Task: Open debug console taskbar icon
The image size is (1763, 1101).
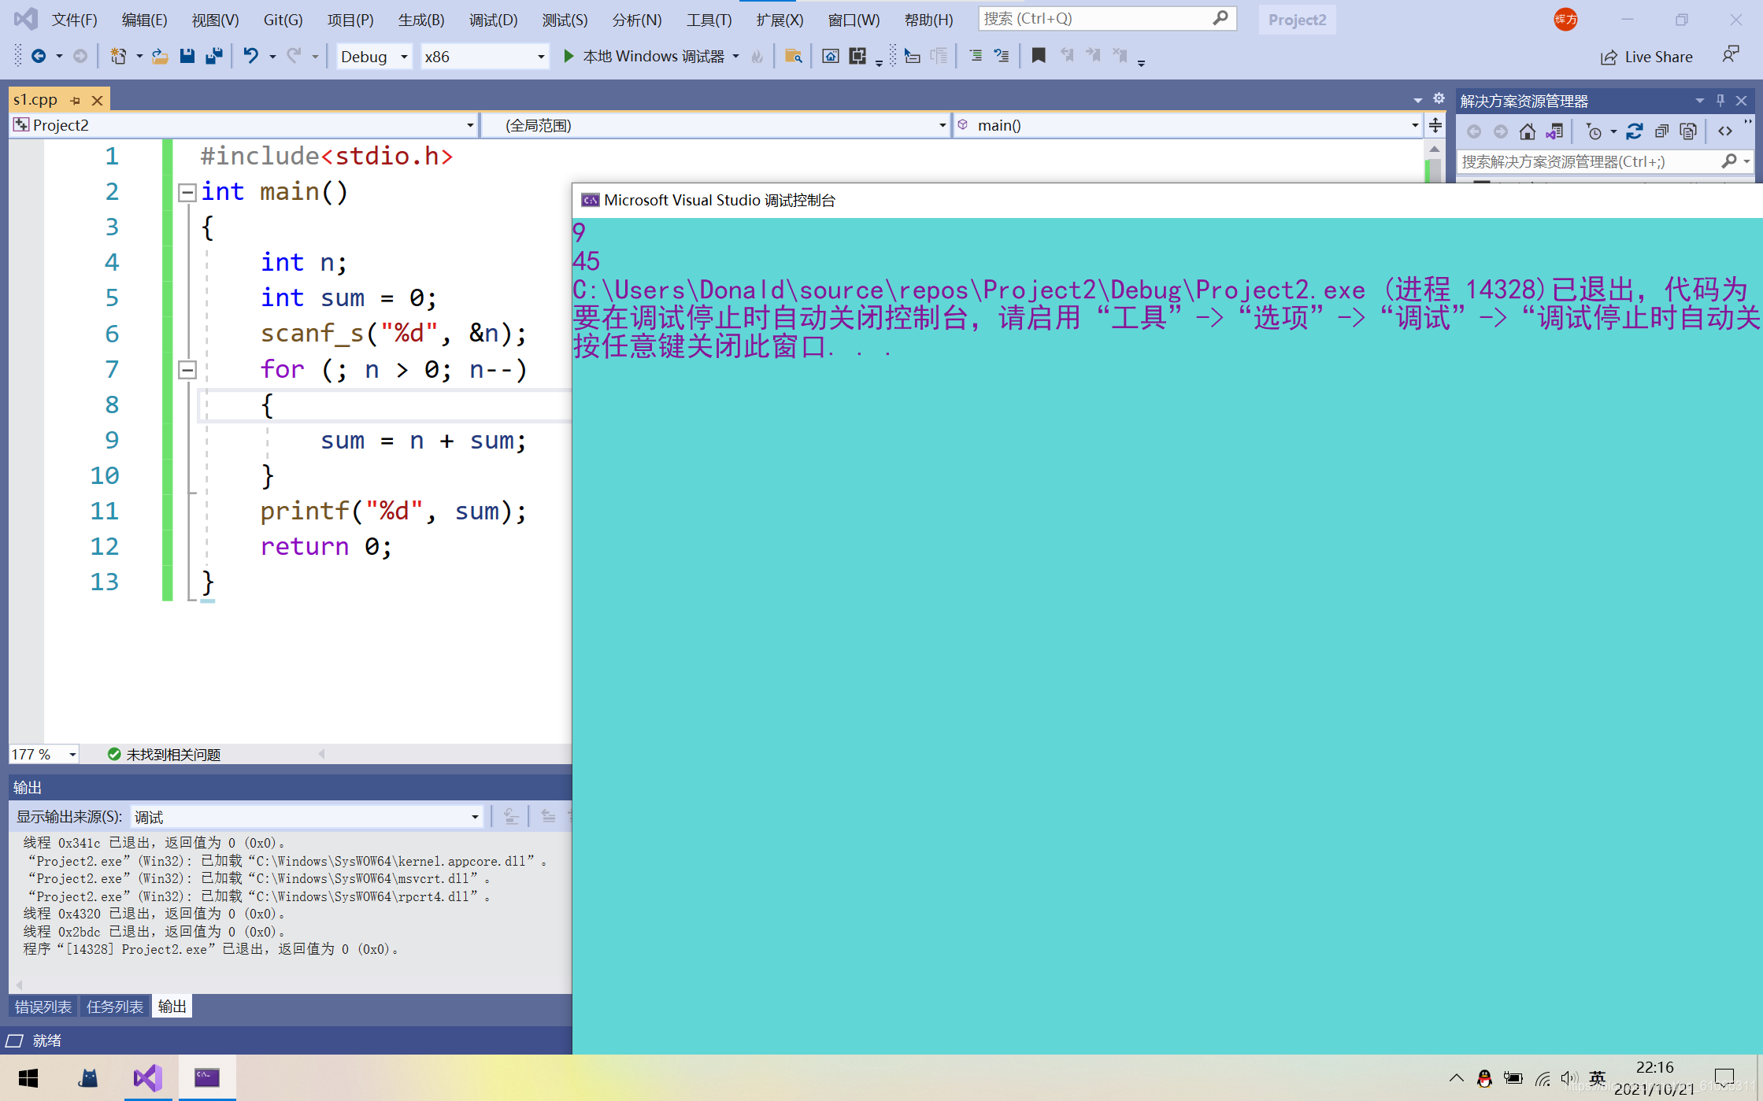Action: click(x=207, y=1077)
